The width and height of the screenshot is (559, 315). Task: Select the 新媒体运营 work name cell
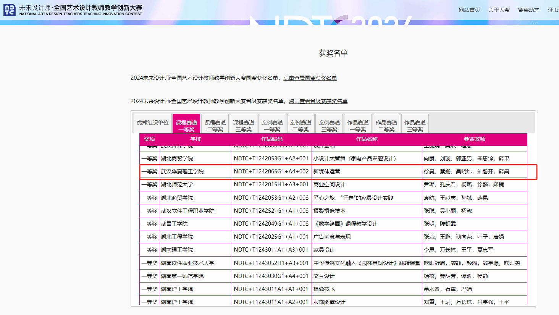pyautogui.click(x=326, y=171)
